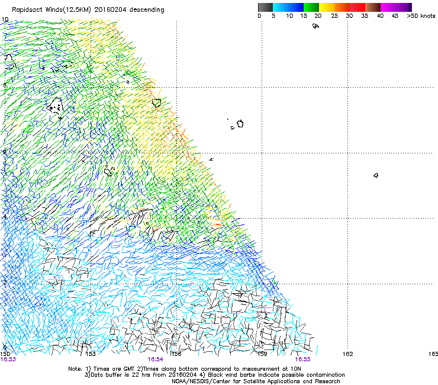Click the 'NOAA/NESDIS/Center for Satellite Applications and Research' credit
The height and width of the screenshot is (385, 438).
(x=256, y=381)
